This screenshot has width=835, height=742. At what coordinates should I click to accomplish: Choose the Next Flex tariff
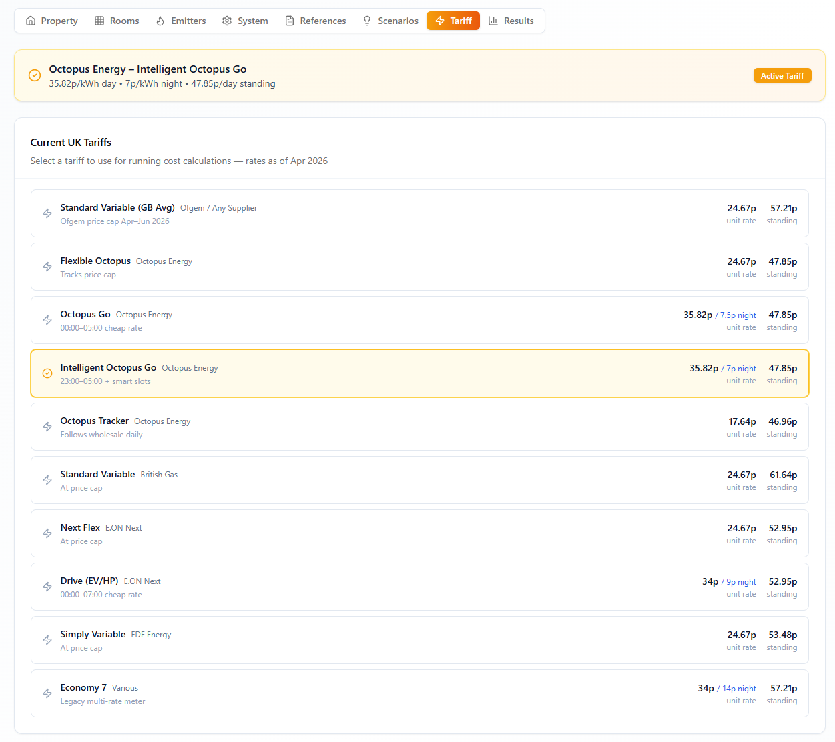pos(420,533)
